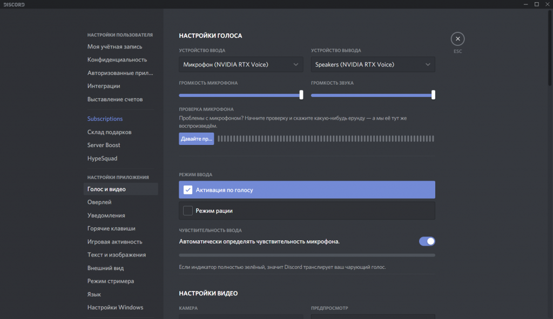This screenshot has height=319, width=553.
Task: Expand the output device Speakers dropdown
Action: (x=373, y=65)
